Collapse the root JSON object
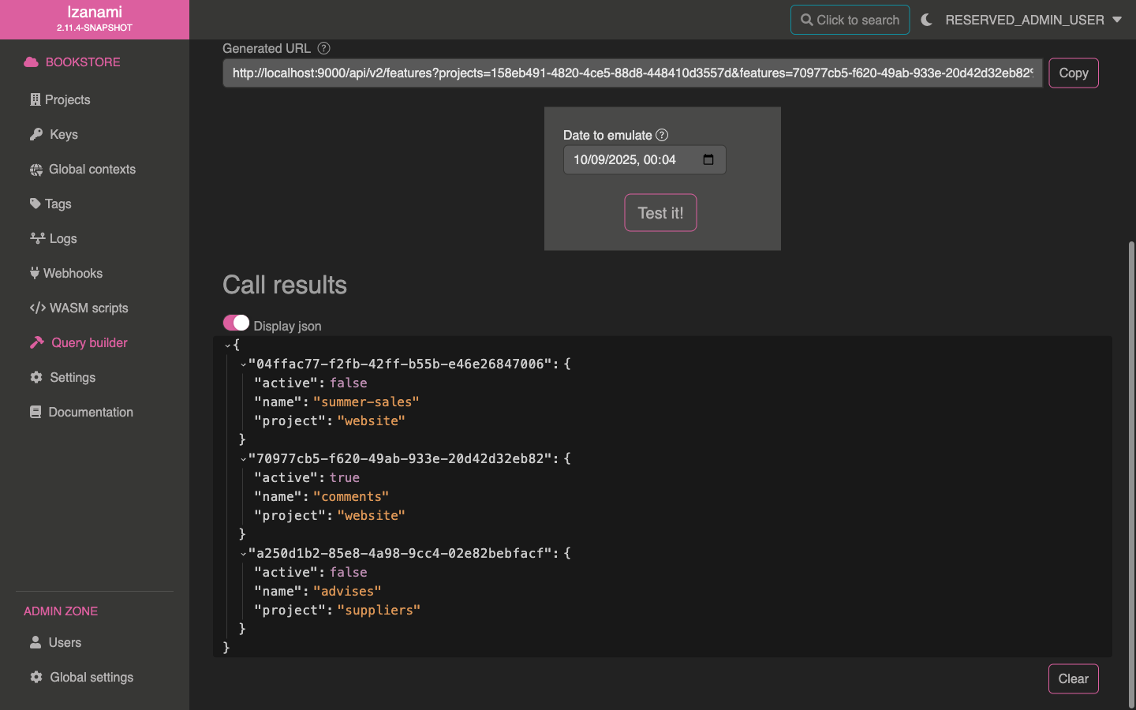Image resolution: width=1136 pixels, height=710 pixels. (228, 346)
